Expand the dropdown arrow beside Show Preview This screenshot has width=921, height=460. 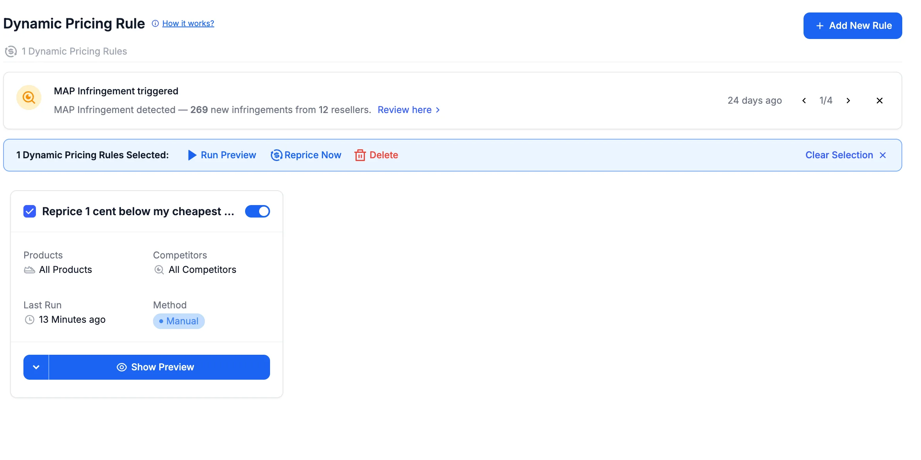click(x=36, y=367)
